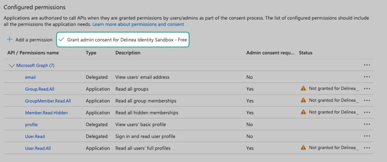Open ellipsis menu for User.Read permission
The width and height of the screenshot is (387, 162).
[367, 136]
